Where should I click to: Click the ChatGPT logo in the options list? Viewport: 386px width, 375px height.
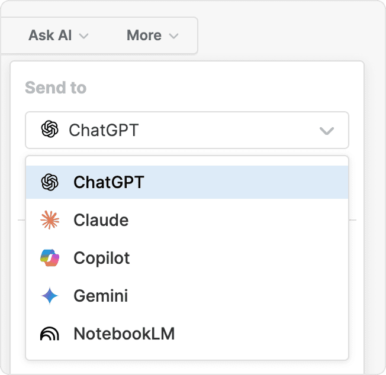(x=50, y=182)
